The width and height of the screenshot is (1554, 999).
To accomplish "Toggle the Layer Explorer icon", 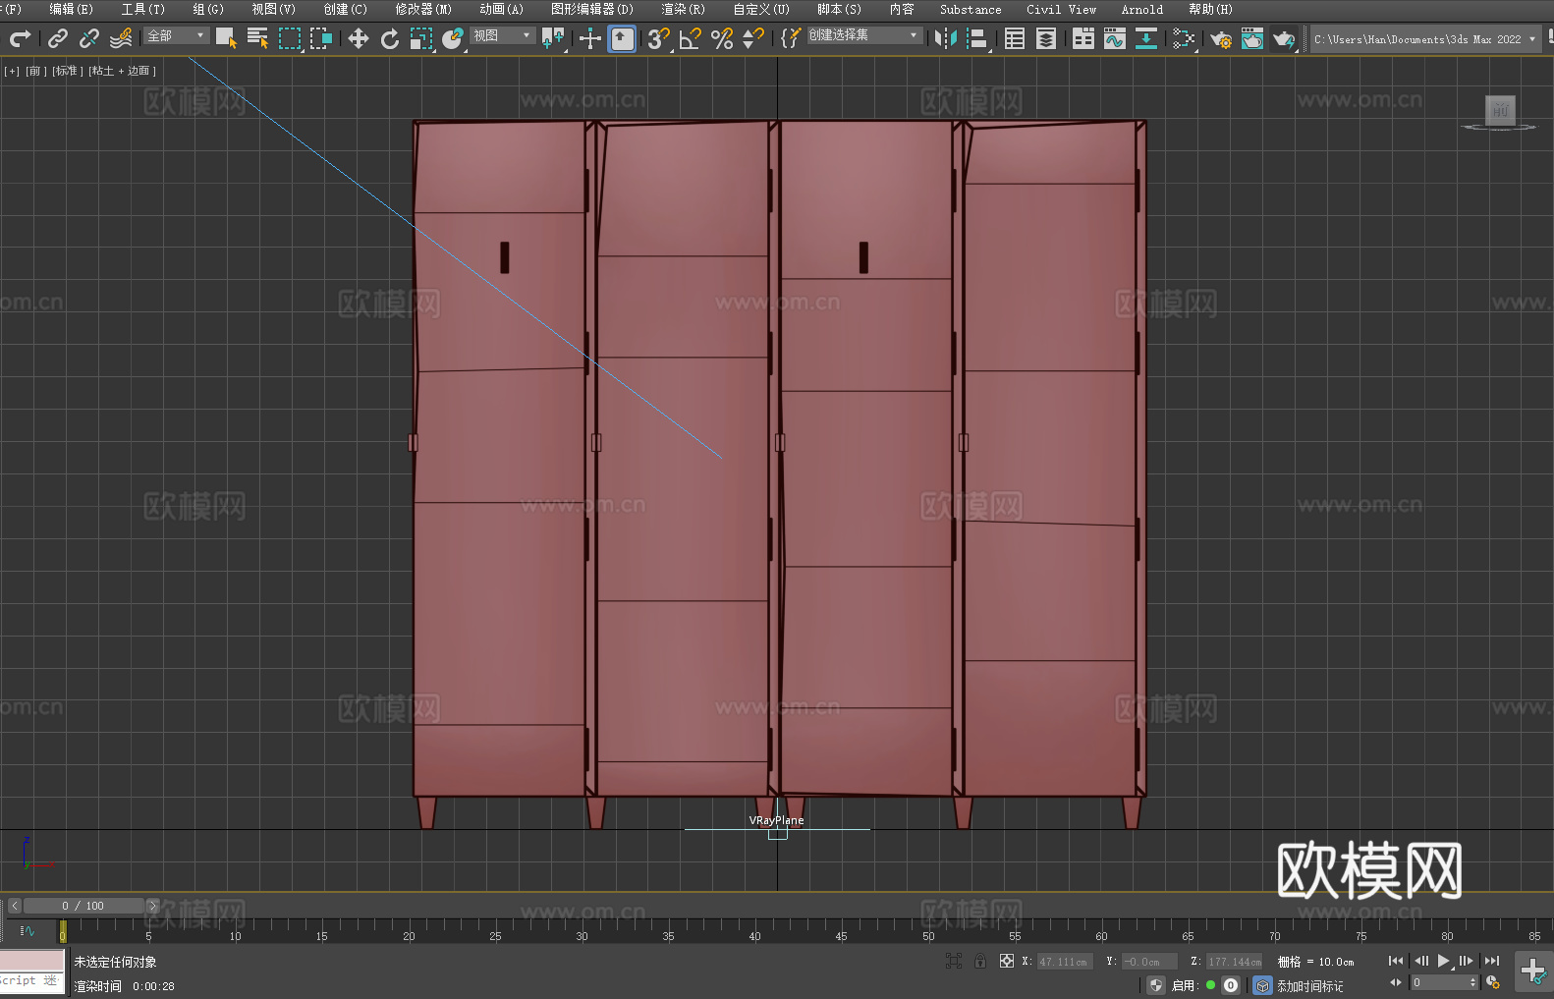I will pos(1046,38).
